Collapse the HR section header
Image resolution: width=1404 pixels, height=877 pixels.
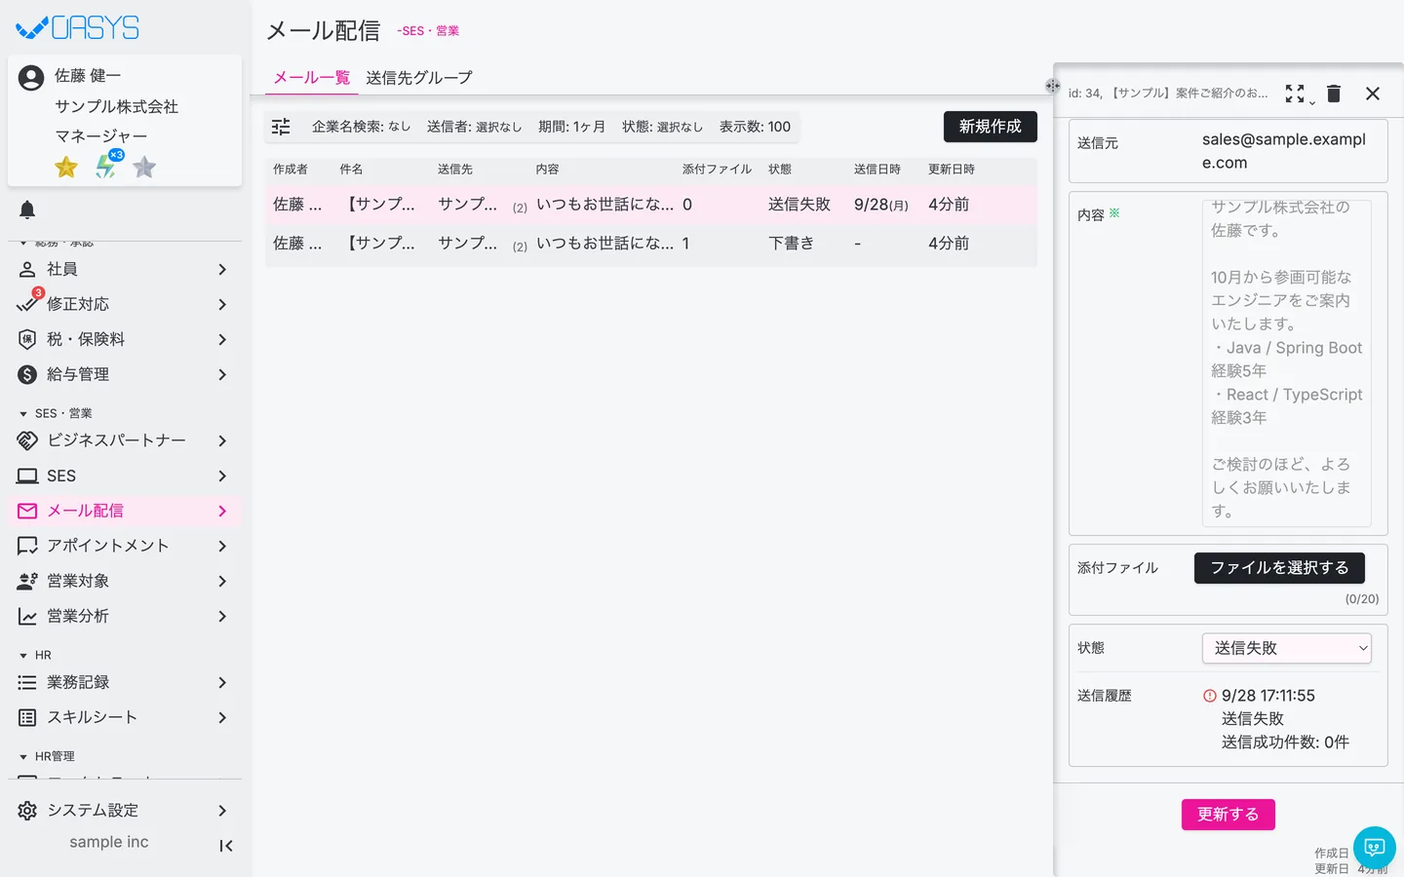click(35, 655)
